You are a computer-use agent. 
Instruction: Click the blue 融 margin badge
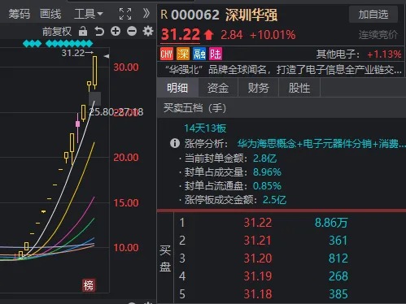[x=199, y=54]
